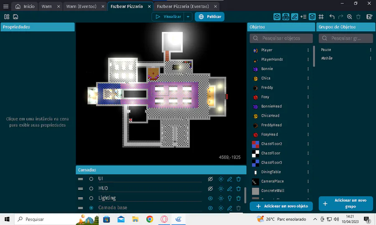Viewport: 376px width, 225px height.
Task: Show the hidden UI layer
Action: 210,179
